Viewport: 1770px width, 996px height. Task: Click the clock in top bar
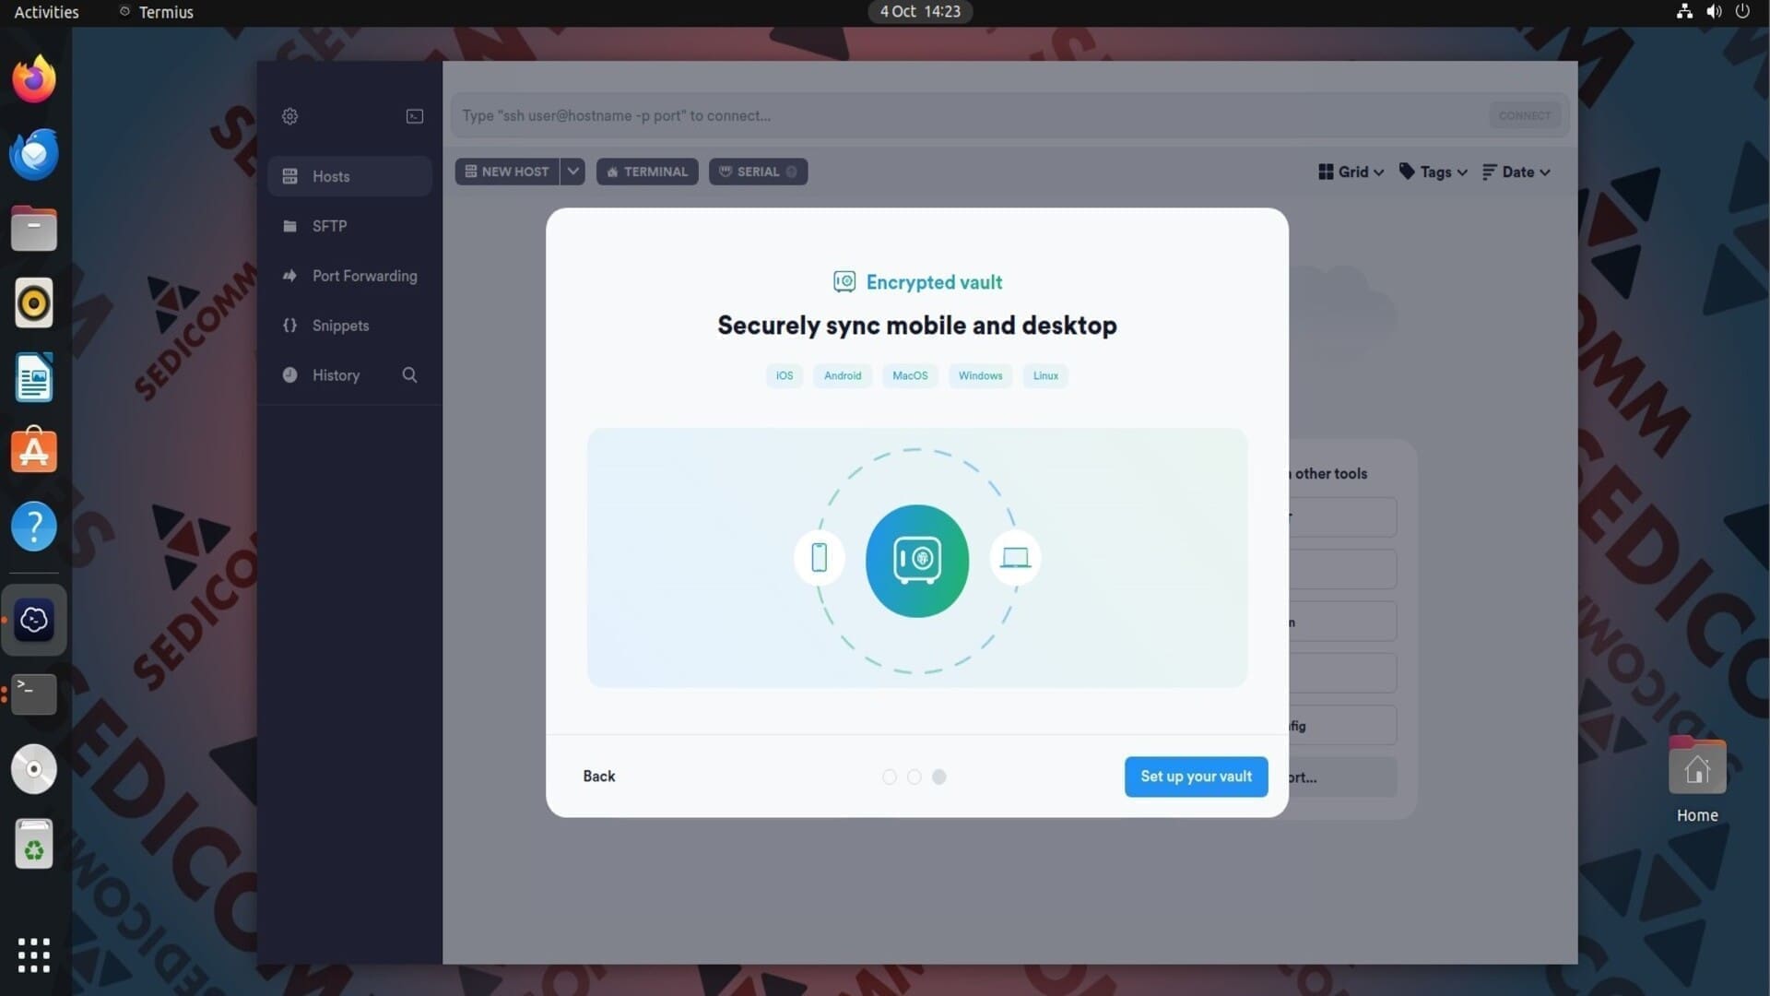920,12
